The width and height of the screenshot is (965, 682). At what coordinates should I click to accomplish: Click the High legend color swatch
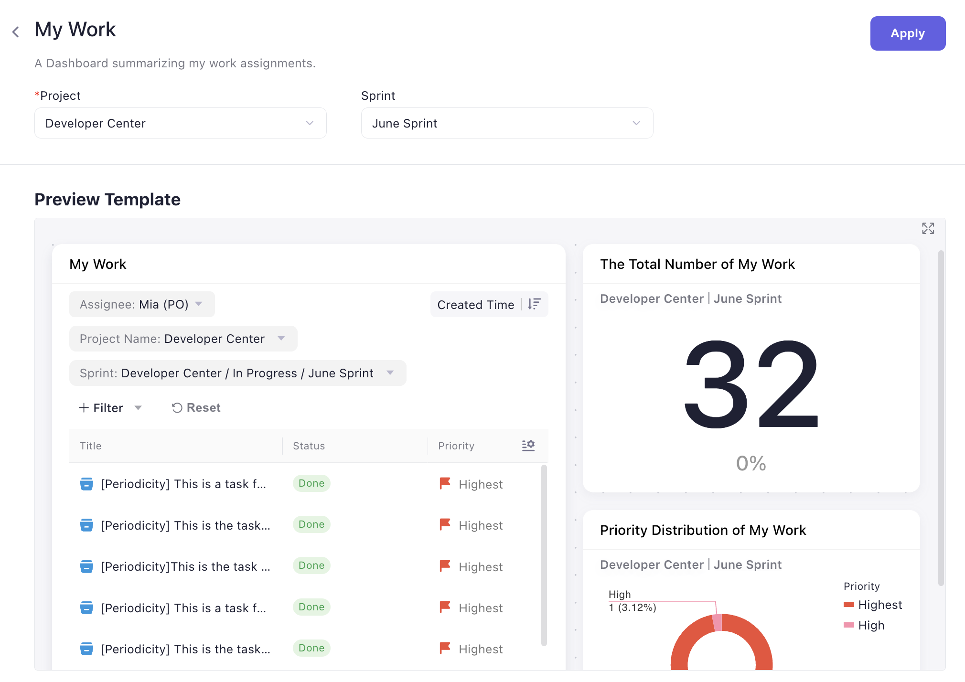[x=848, y=625]
